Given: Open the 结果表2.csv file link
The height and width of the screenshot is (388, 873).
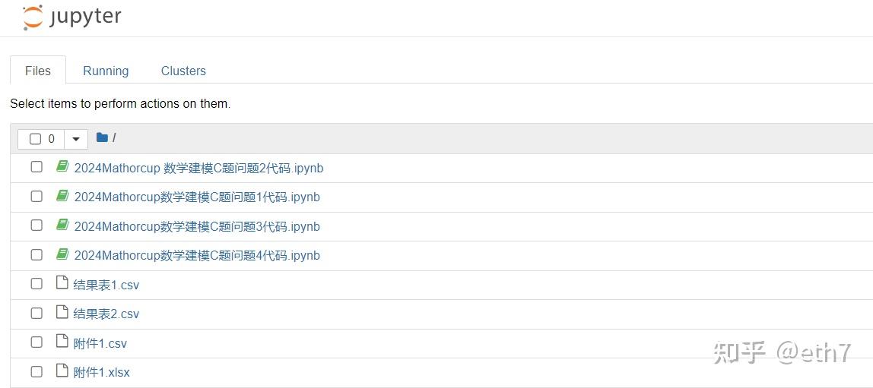Looking at the screenshot, I should (106, 314).
